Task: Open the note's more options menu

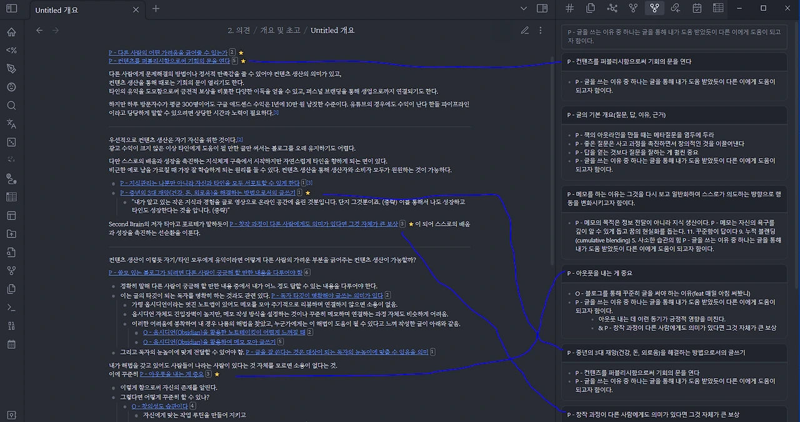Action: coord(541,30)
